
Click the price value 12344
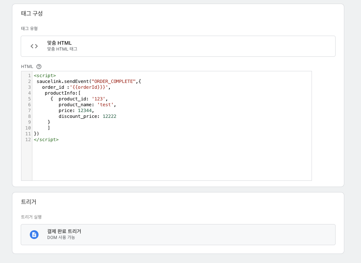[x=85, y=111]
